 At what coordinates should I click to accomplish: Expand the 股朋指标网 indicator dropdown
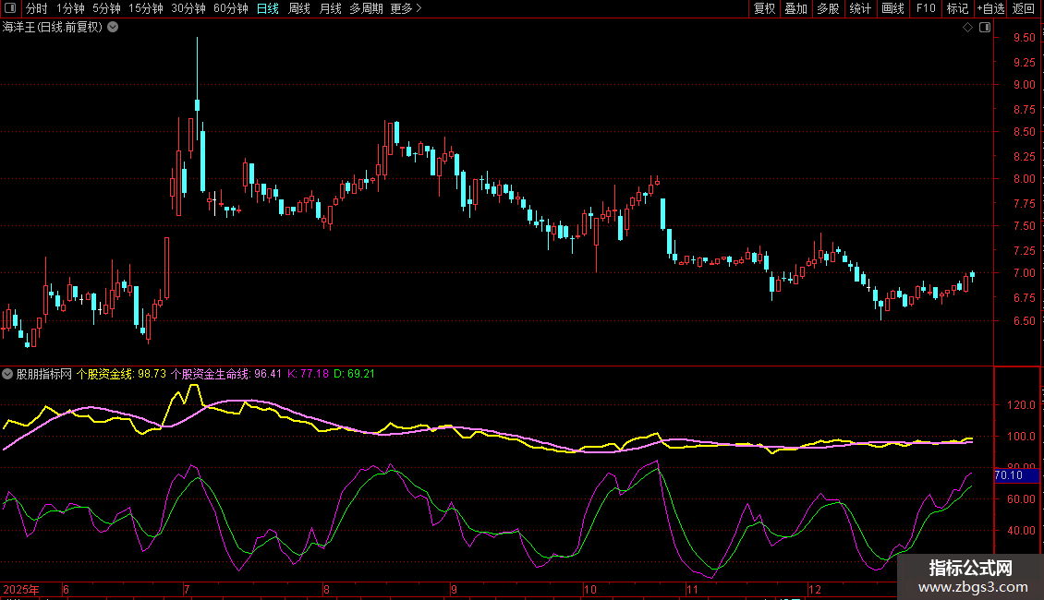click(x=8, y=375)
